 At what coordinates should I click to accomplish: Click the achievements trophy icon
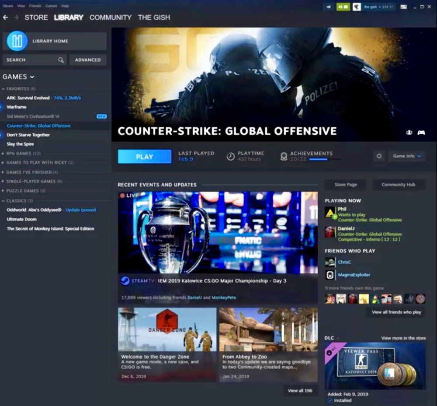[284, 156]
